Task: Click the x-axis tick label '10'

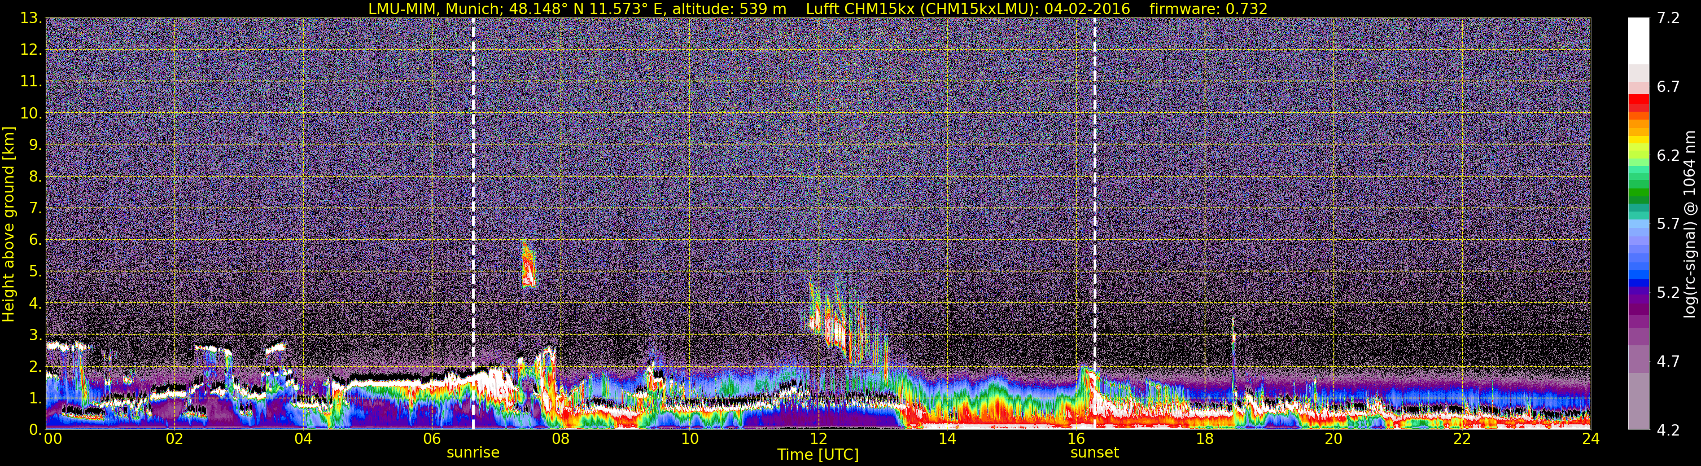Action: coord(689,439)
